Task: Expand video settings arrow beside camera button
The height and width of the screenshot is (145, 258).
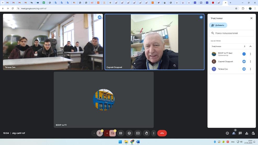Action: [107, 133]
